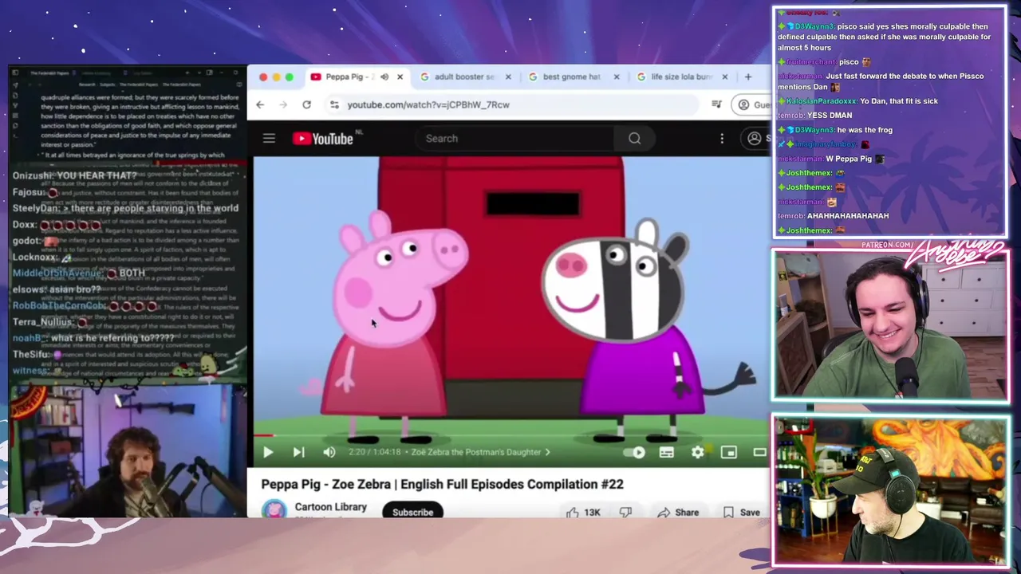The height and width of the screenshot is (574, 1021).
Task: Close the 'life size lola bun' tab
Action: tap(724, 77)
